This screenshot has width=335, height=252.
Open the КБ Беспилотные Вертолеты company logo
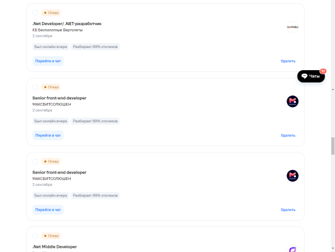pyautogui.click(x=292, y=27)
